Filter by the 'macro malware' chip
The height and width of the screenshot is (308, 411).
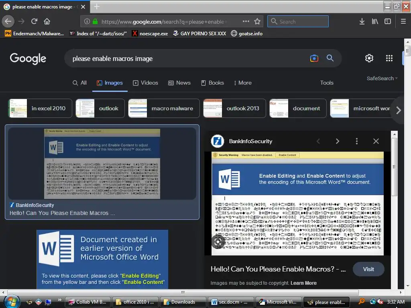(x=164, y=108)
